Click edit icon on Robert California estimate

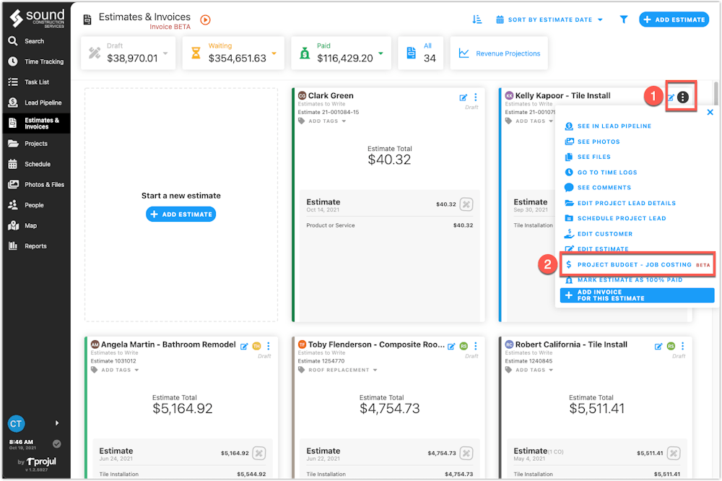(x=658, y=347)
